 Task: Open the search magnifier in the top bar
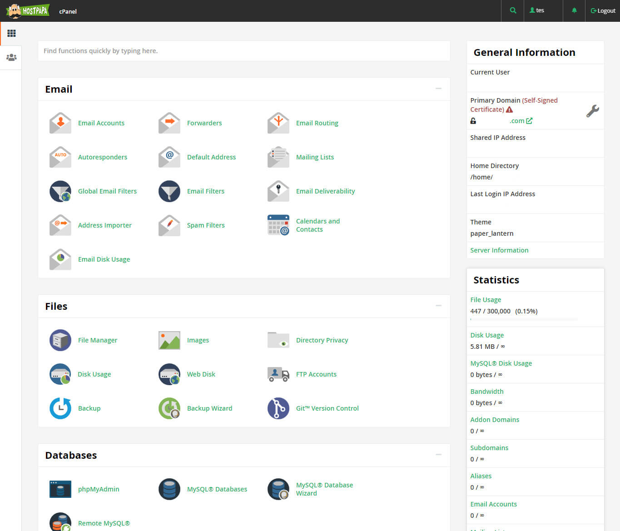(512, 10)
